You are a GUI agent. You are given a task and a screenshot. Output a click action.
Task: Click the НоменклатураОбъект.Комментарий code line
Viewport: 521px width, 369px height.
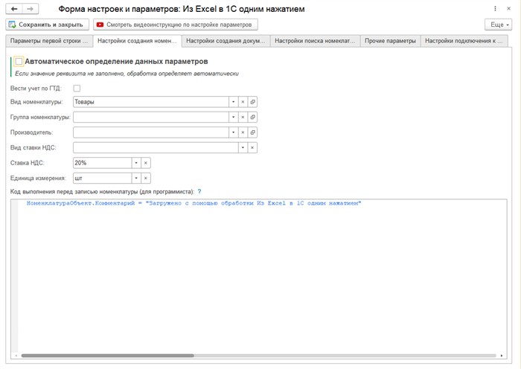tap(194, 203)
